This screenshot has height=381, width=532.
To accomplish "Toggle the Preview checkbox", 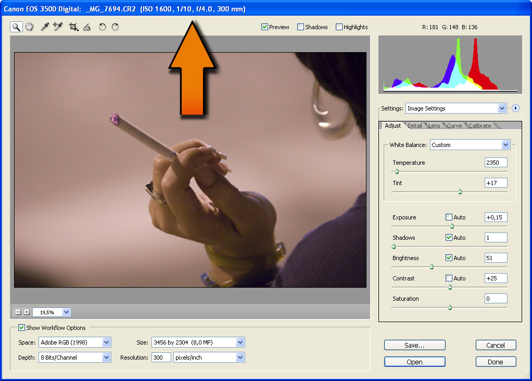I will click(x=264, y=27).
